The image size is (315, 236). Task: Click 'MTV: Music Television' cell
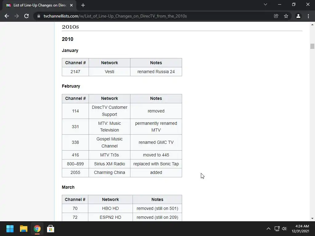(x=110, y=127)
